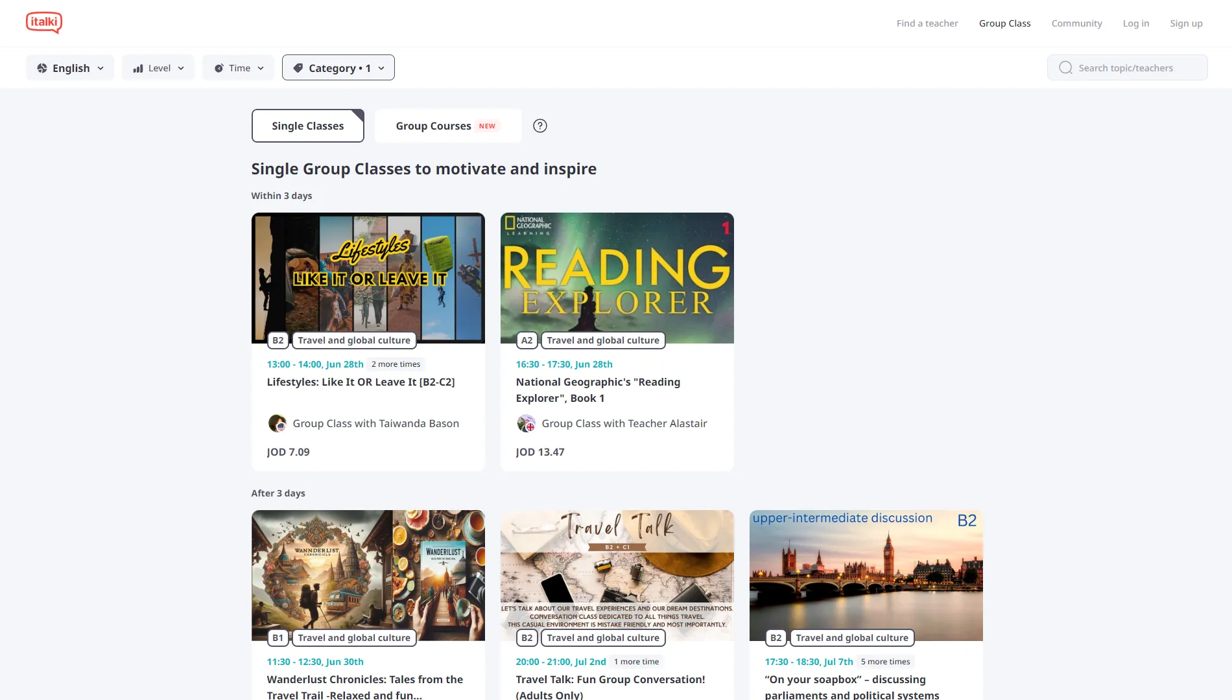Click Travel and global culture tag on soapbox card
The height and width of the screenshot is (700, 1232).
(x=852, y=638)
